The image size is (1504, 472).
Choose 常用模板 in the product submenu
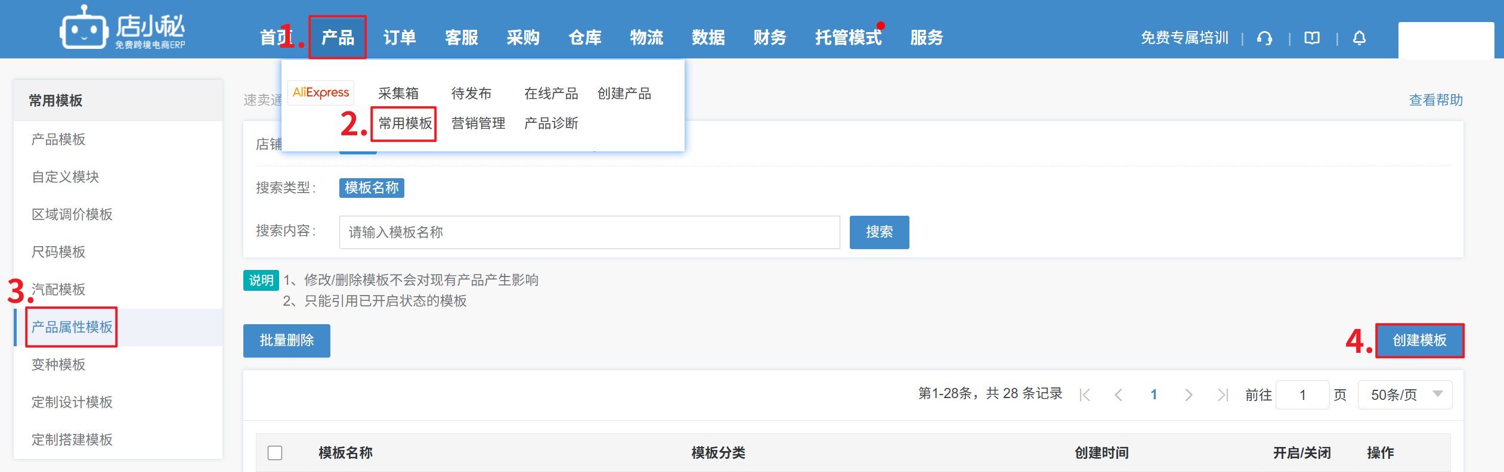coord(404,123)
